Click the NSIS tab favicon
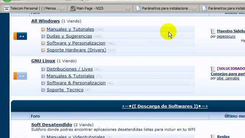Image resolution: width=245 pixels, height=138 pixels. pyautogui.click(x=73, y=8)
